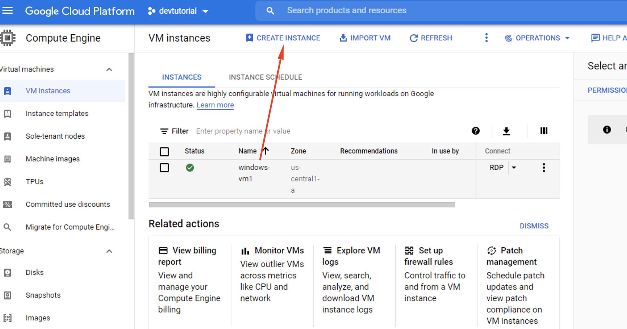Open windows-vm1 row more actions menu
The width and height of the screenshot is (627, 329).
point(544,168)
